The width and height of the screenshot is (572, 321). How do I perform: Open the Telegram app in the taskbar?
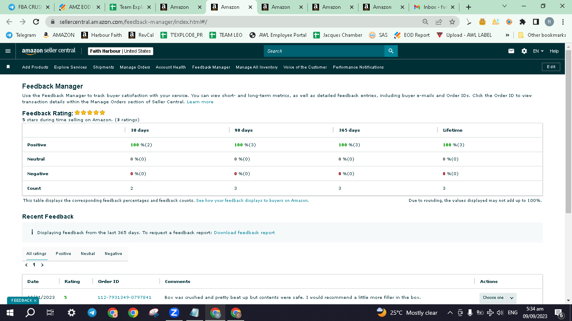click(92, 313)
